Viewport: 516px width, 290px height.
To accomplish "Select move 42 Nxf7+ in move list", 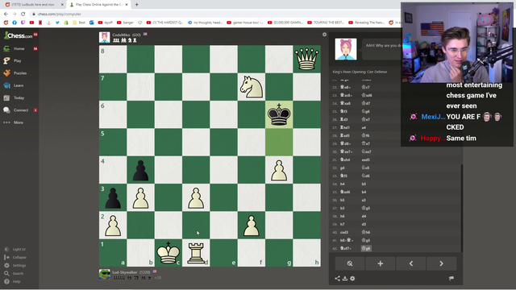I will coord(346,248).
